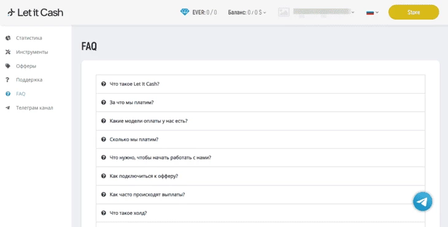Expand 'За что мы платим?' question
The height and width of the screenshot is (227, 448).
tap(260, 103)
